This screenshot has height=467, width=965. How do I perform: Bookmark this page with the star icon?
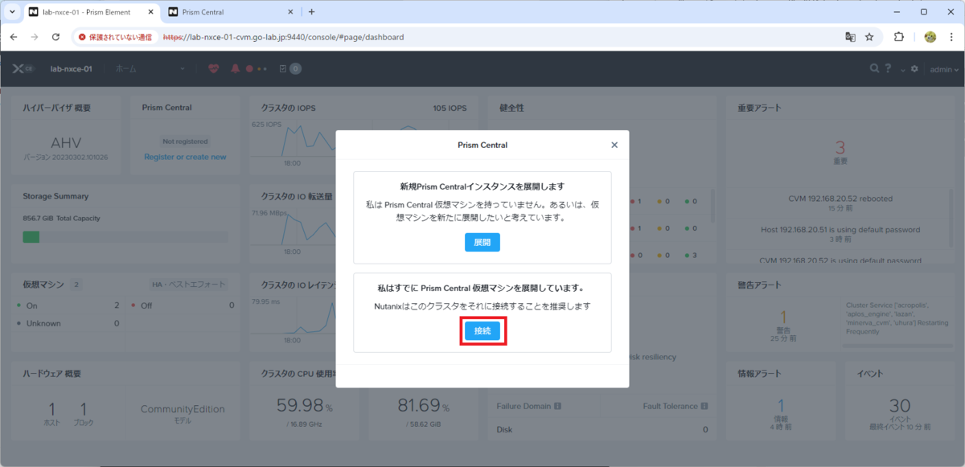[869, 37]
